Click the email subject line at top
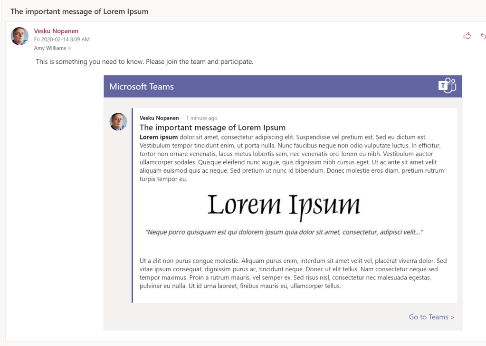 [x=79, y=11]
